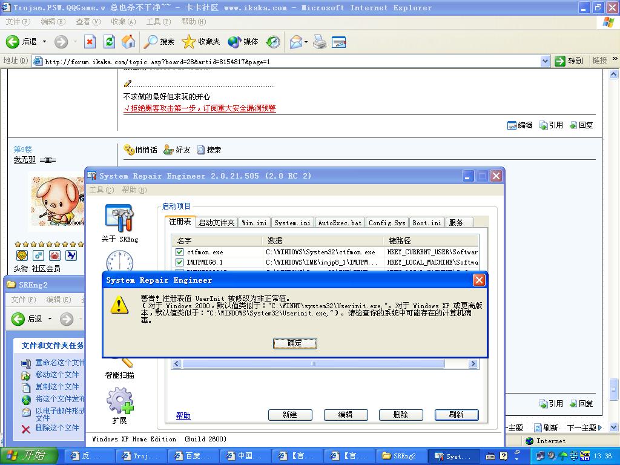Viewport: 620px width, 465px height.
Task: Sort by 名字 column header
Action: coord(217,240)
